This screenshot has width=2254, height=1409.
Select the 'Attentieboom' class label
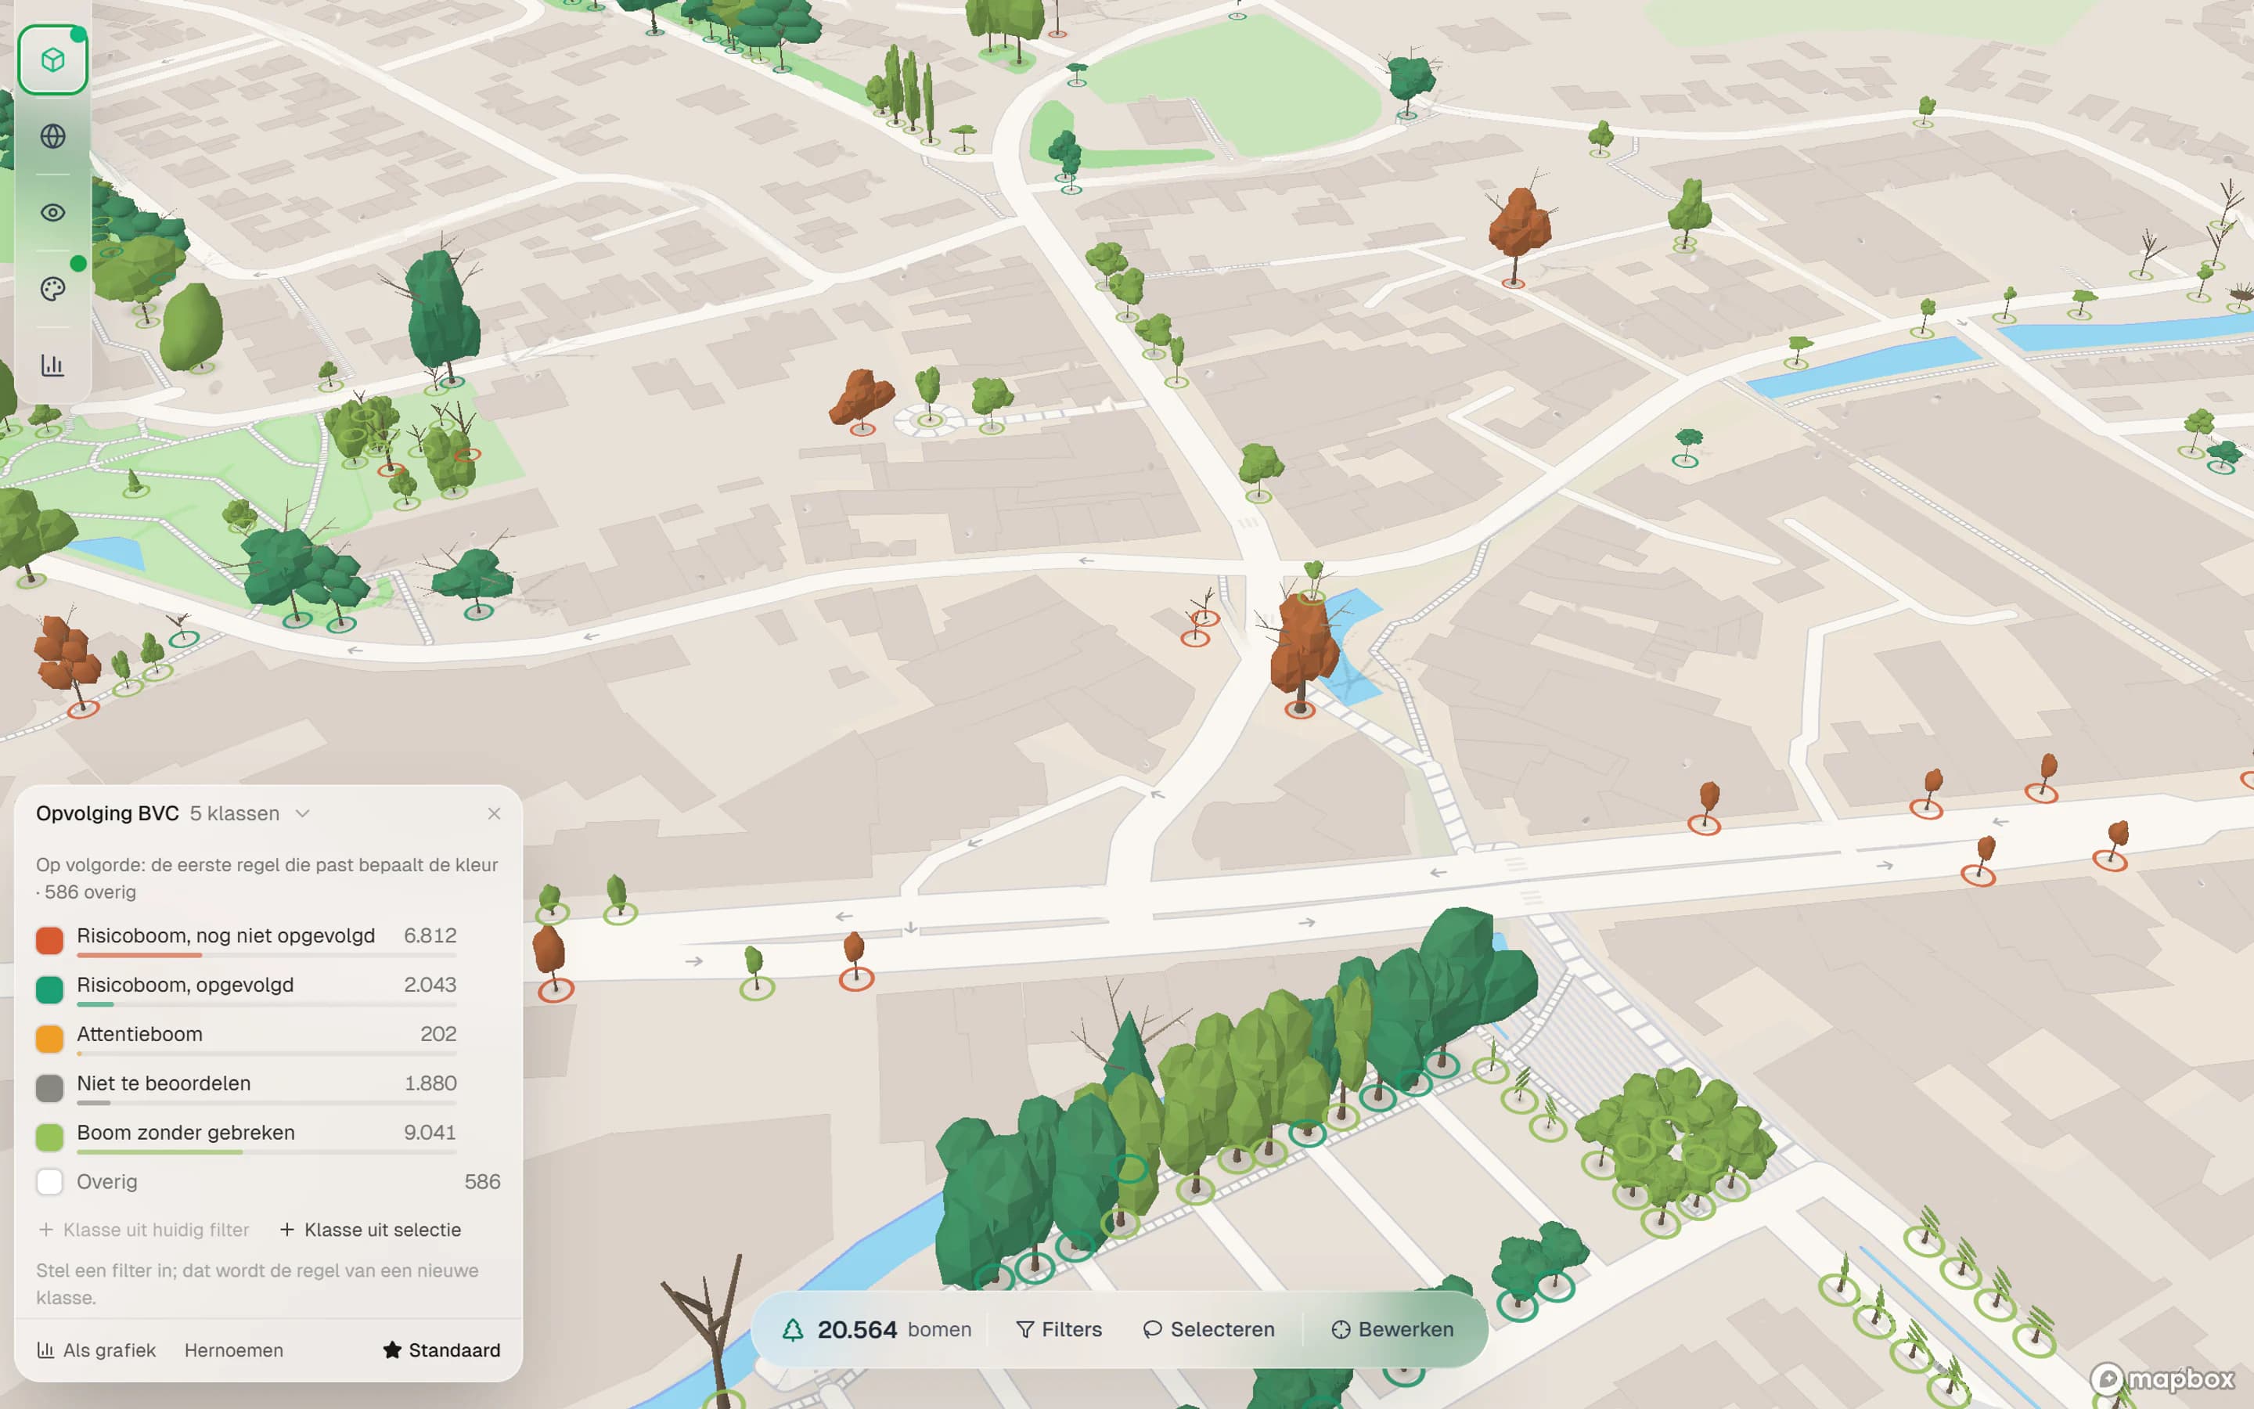[x=140, y=1033]
